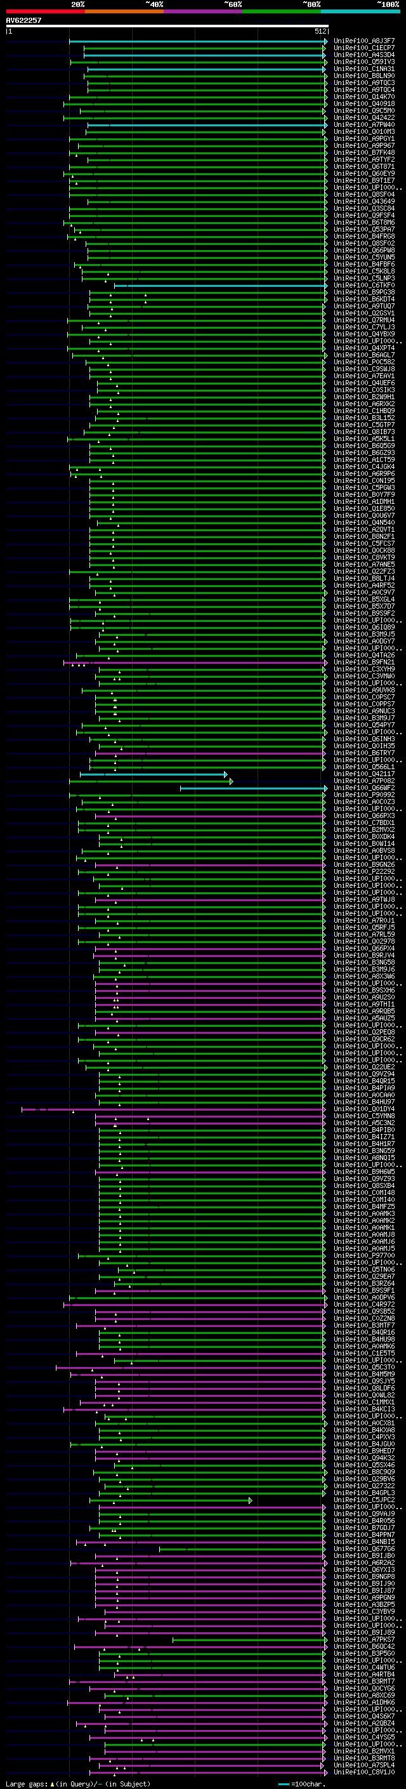Click the cyan 100char scale legend
This screenshot has height=1789, width=406.
coord(302,1784)
